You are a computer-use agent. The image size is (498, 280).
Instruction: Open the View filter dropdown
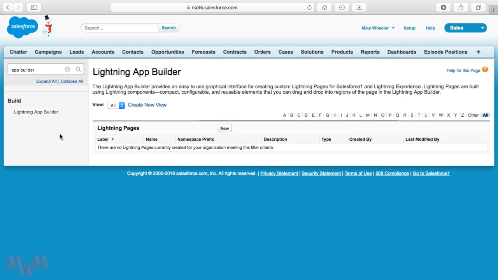(116, 105)
